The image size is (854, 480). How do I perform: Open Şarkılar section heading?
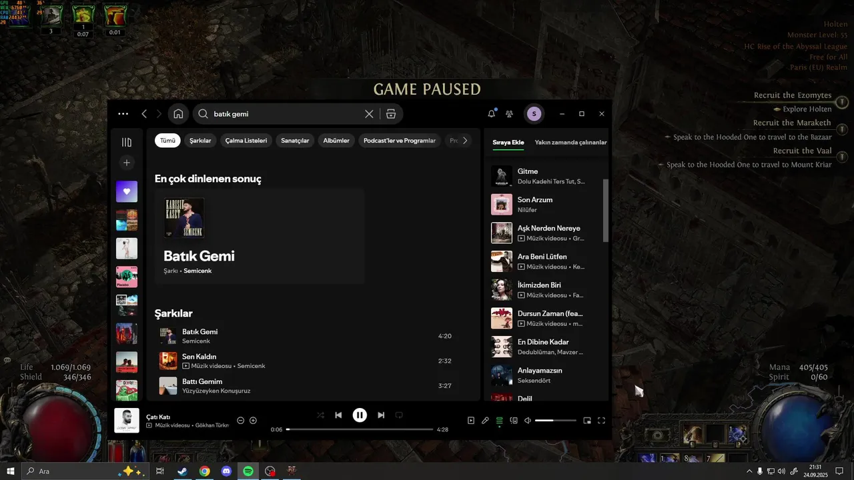click(173, 313)
